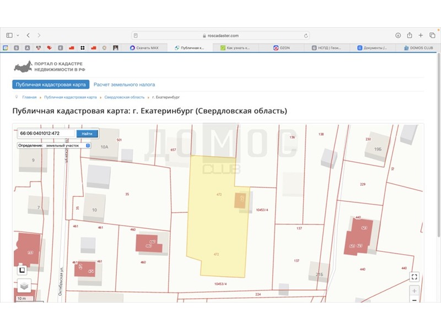
Task: Zoom out the map with minus button
Action: point(415,300)
